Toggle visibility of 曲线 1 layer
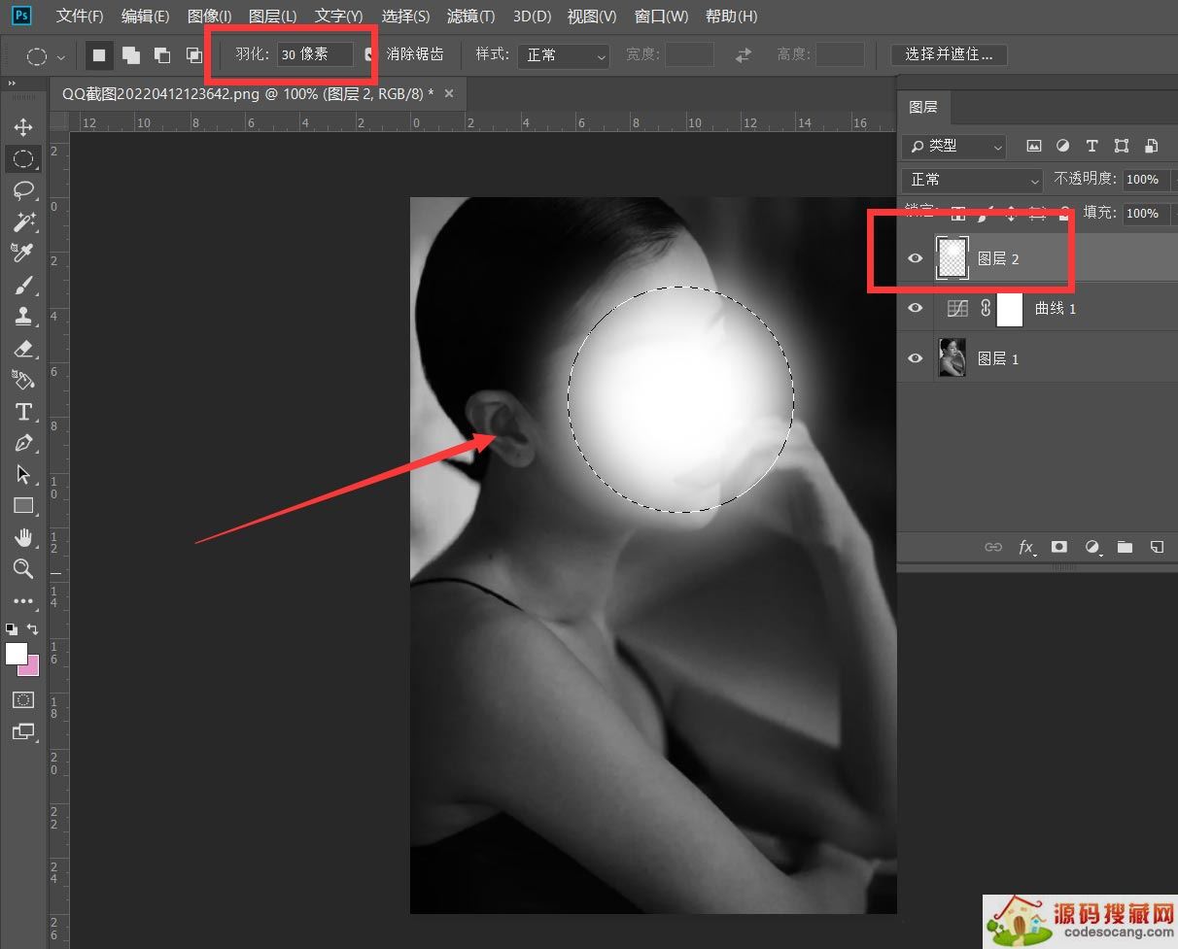This screenshot has height=949, width=1178. tap(915, 308)
